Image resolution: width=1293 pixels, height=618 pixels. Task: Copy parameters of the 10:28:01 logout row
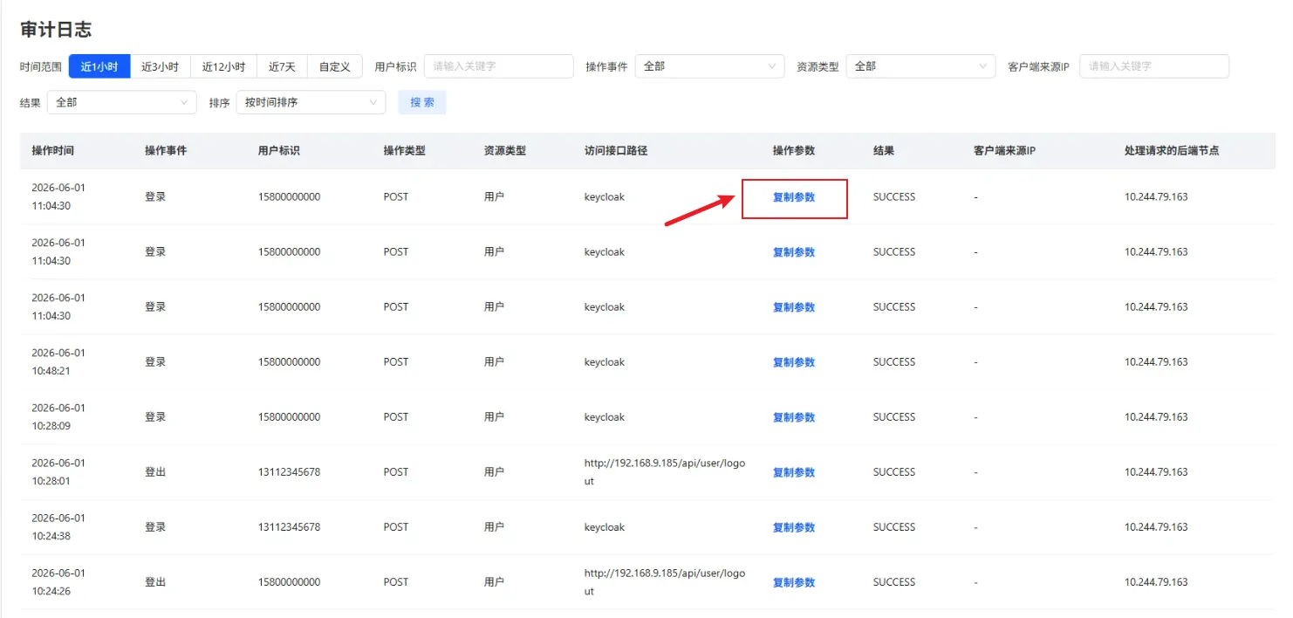(x=794, y=472)
